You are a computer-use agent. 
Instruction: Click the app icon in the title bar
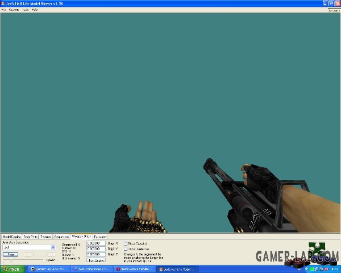(x=3, y=3)
